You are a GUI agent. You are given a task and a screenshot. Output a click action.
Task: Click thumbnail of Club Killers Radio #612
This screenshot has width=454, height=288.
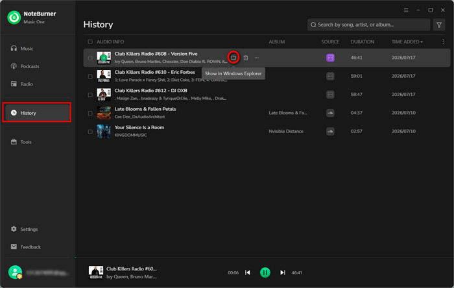[x=104, y=94]
